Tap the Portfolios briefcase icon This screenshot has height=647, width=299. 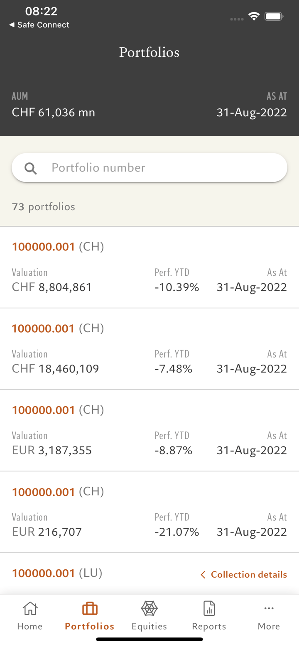90,609
